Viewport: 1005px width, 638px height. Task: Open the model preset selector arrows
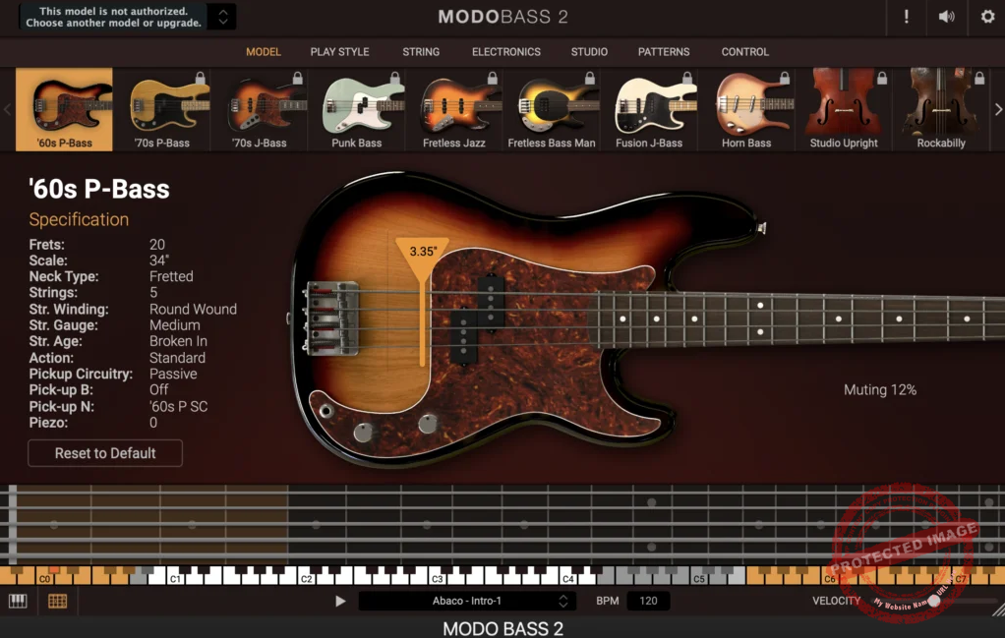coord(223,17)
